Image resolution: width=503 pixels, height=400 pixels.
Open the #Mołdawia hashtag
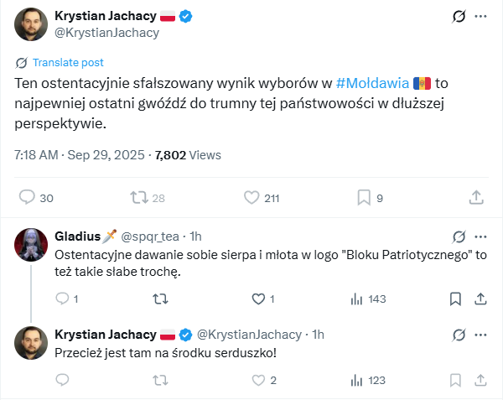point(373,82)
